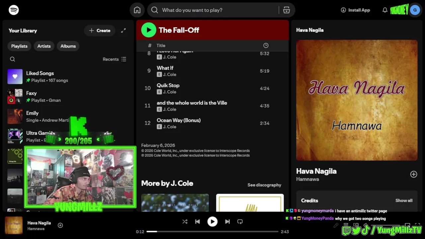Select track 10 Quik Stop
The image size is (425, 239).
tap(212, 88)
